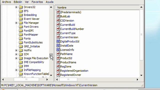Select the CurrentVersion value name

pos(69,37)
